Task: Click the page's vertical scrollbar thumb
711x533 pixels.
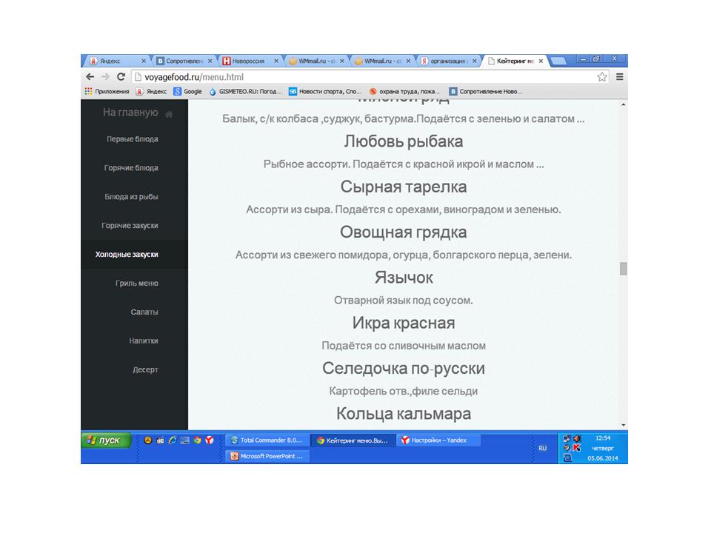Action: (623, 269)
